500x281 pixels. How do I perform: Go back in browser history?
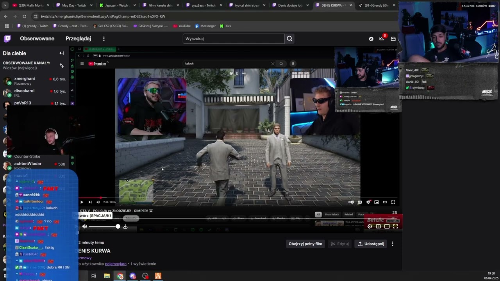(5, 16)
